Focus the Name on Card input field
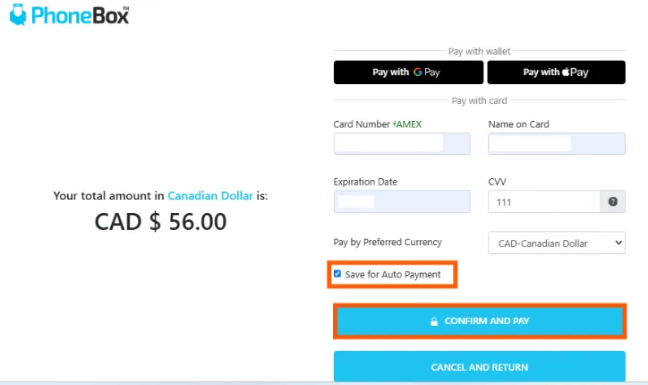The width and height of the screenshot is (648, 385). pyautogui.click(x=557, y=143)
